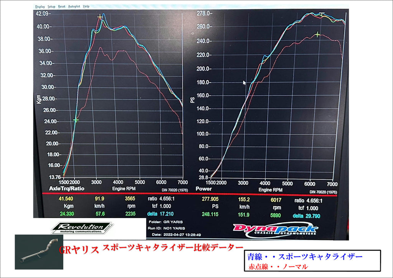
Task: Select the AxleTrq/Ratio graph title
Action: pyautogui.click(x=67, y=189)
